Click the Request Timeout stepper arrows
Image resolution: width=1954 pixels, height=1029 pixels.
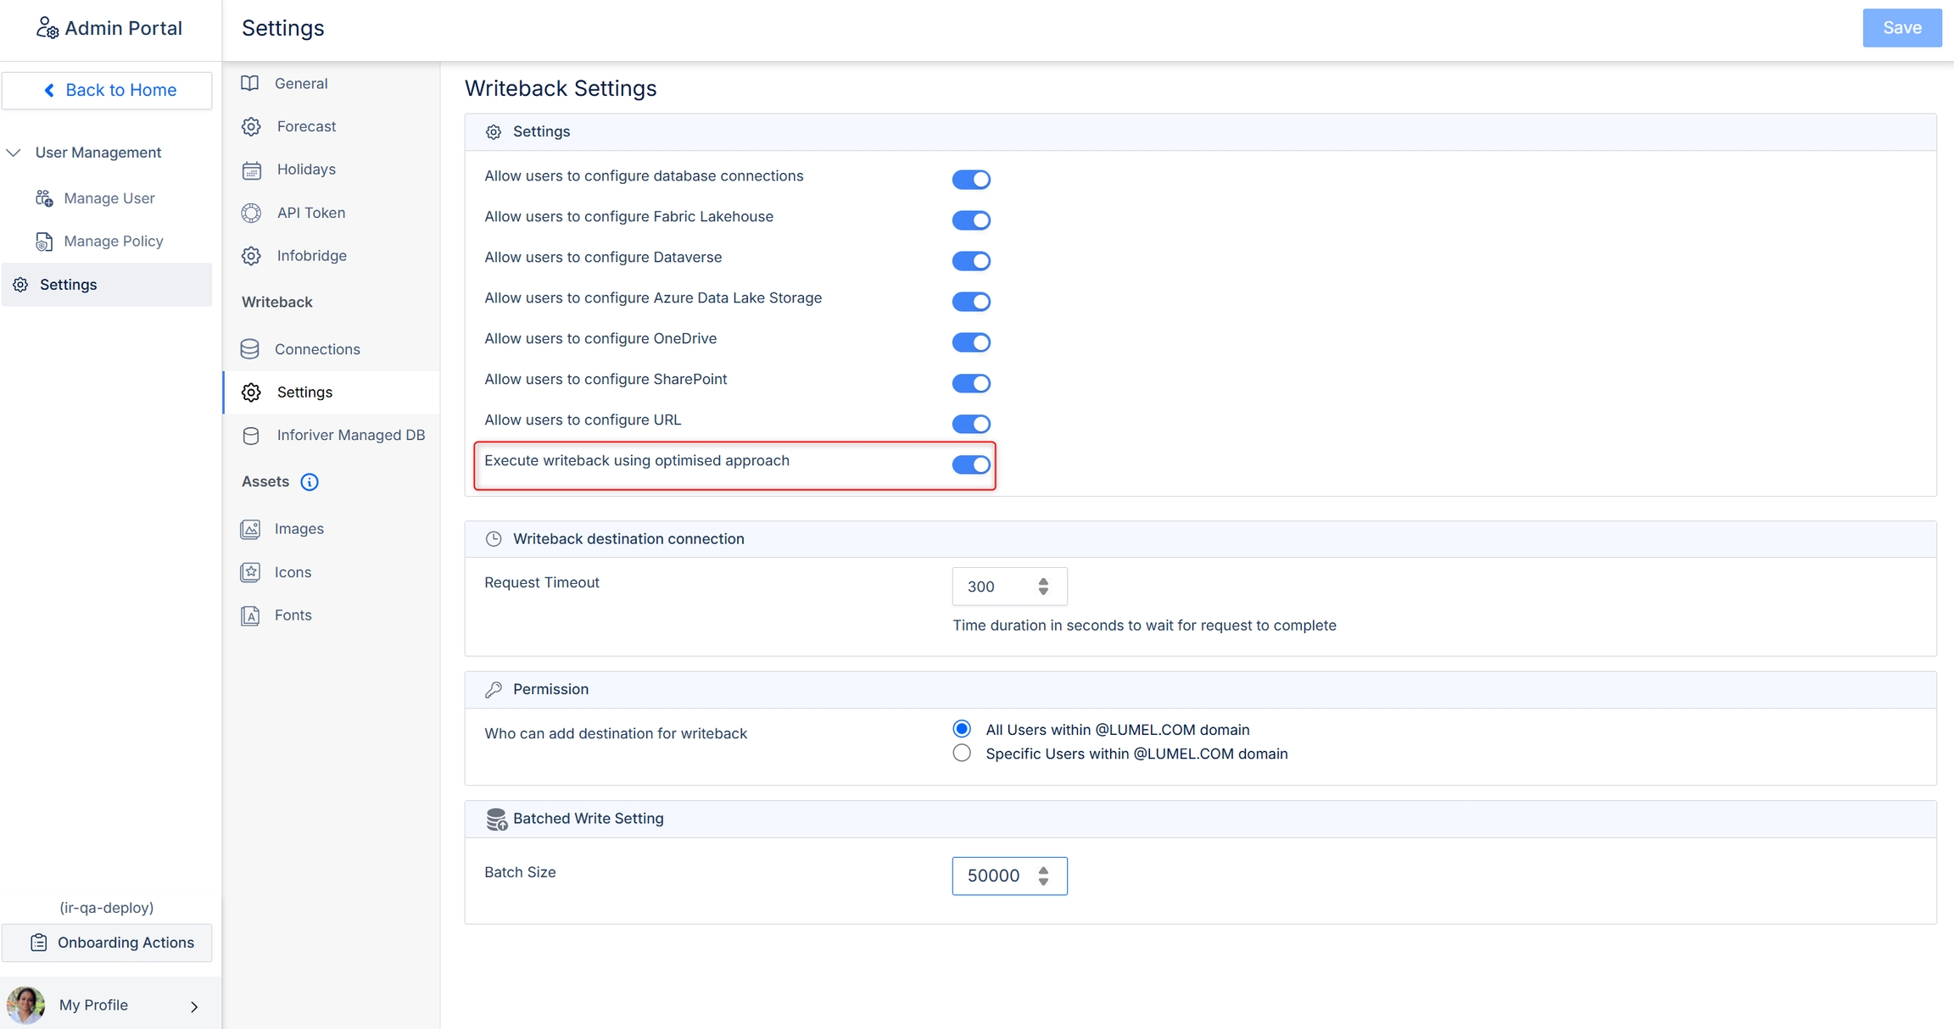[x=1043, y=587]
